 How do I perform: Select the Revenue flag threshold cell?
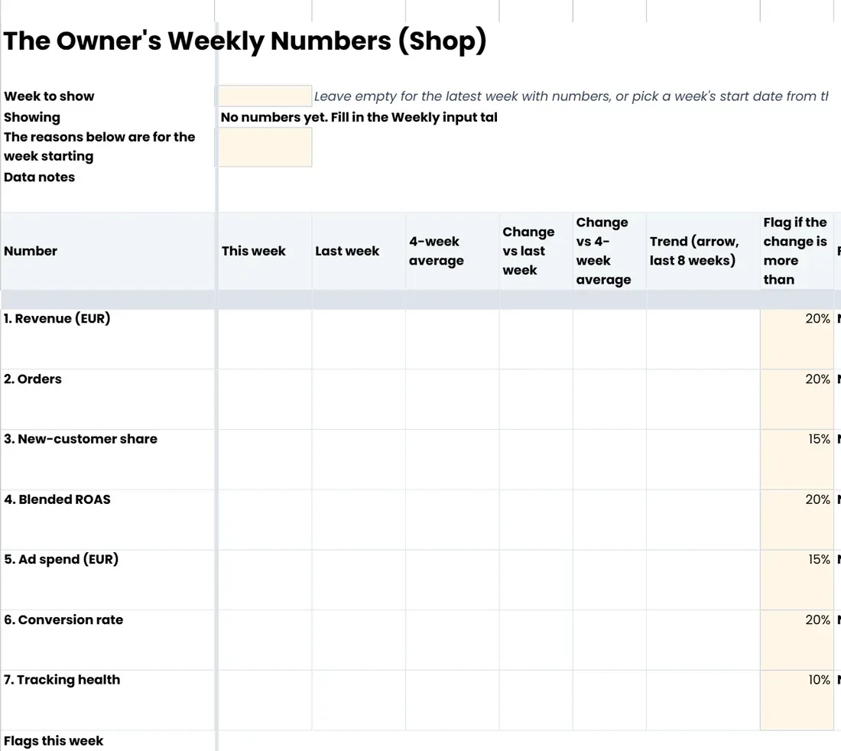coord(797,339)
